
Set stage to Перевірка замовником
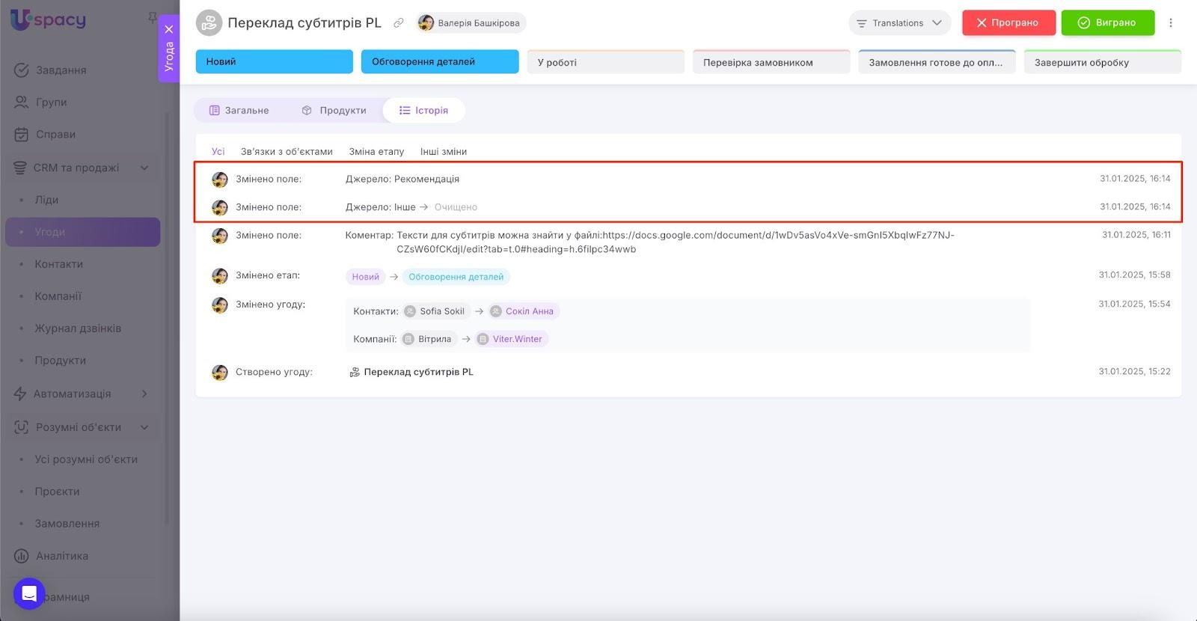pos(771,62)
